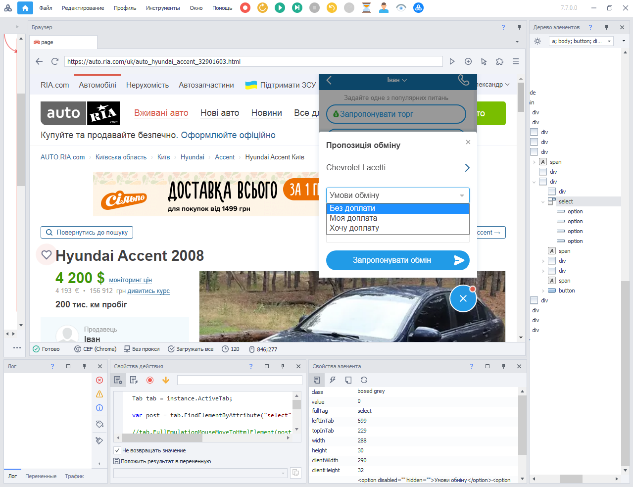
Task: Open the 'Умови обміну' dropdown
Action: tap(398, 195)
